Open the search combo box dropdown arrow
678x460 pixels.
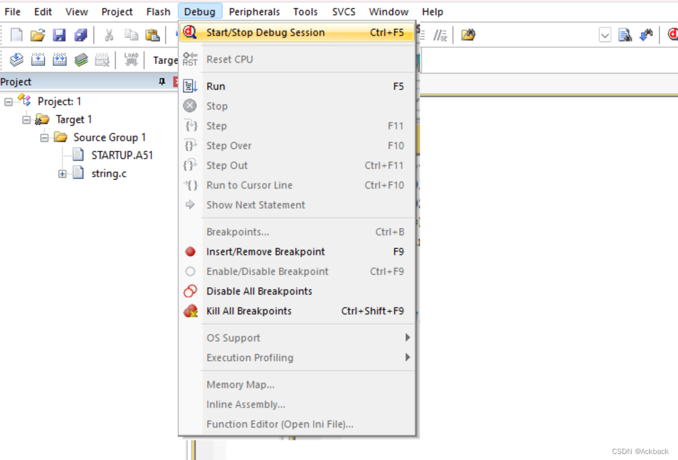coord(605,35)
